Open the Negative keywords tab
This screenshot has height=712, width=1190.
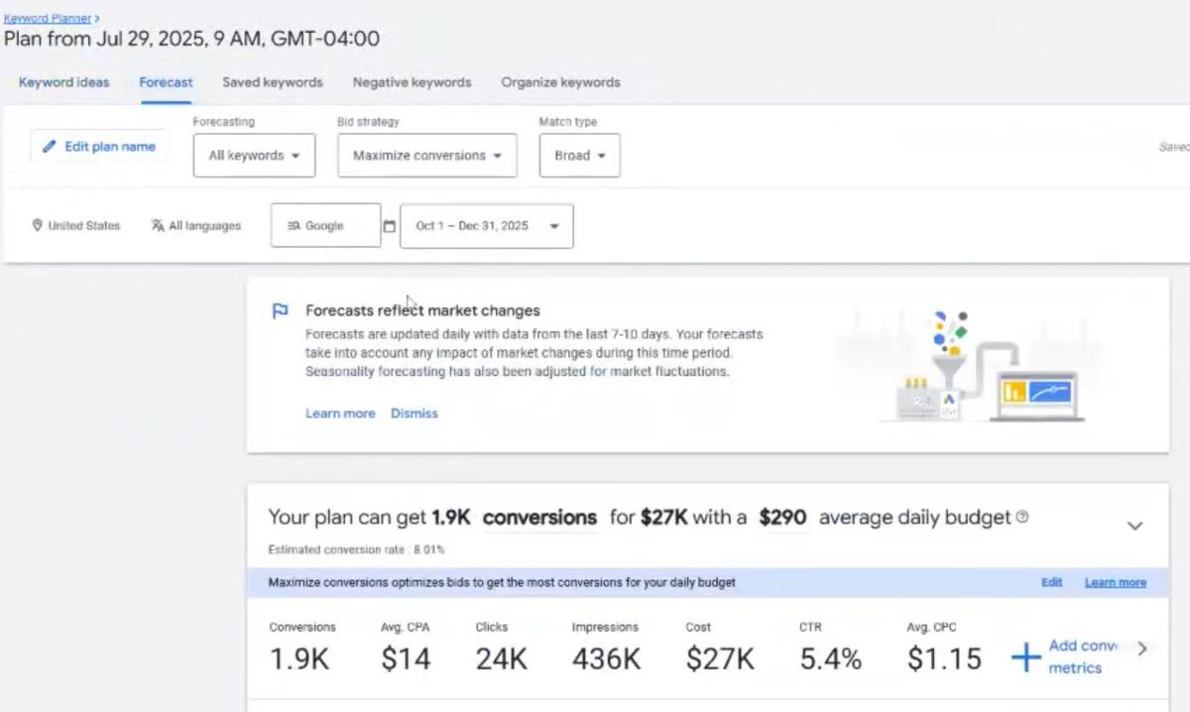click(412, 82)
